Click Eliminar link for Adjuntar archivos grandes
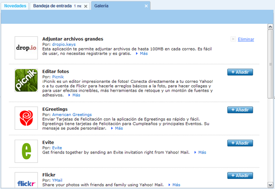The image size is (275, 189). pos(246,39)
